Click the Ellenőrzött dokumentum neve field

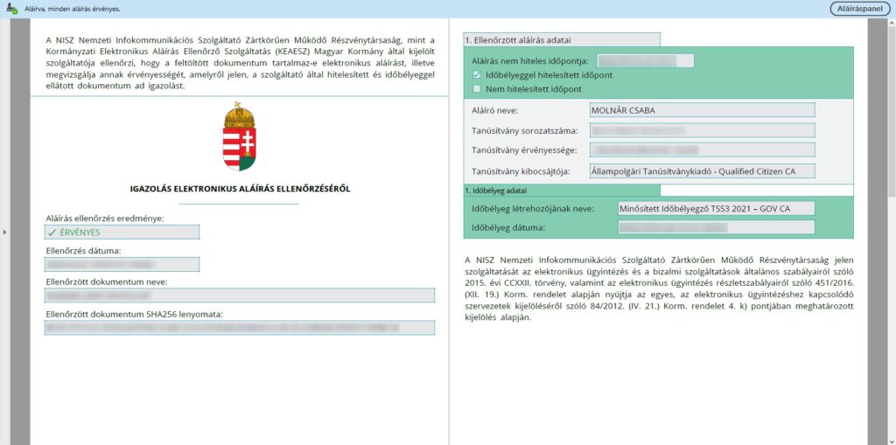(x=240, y=296)
